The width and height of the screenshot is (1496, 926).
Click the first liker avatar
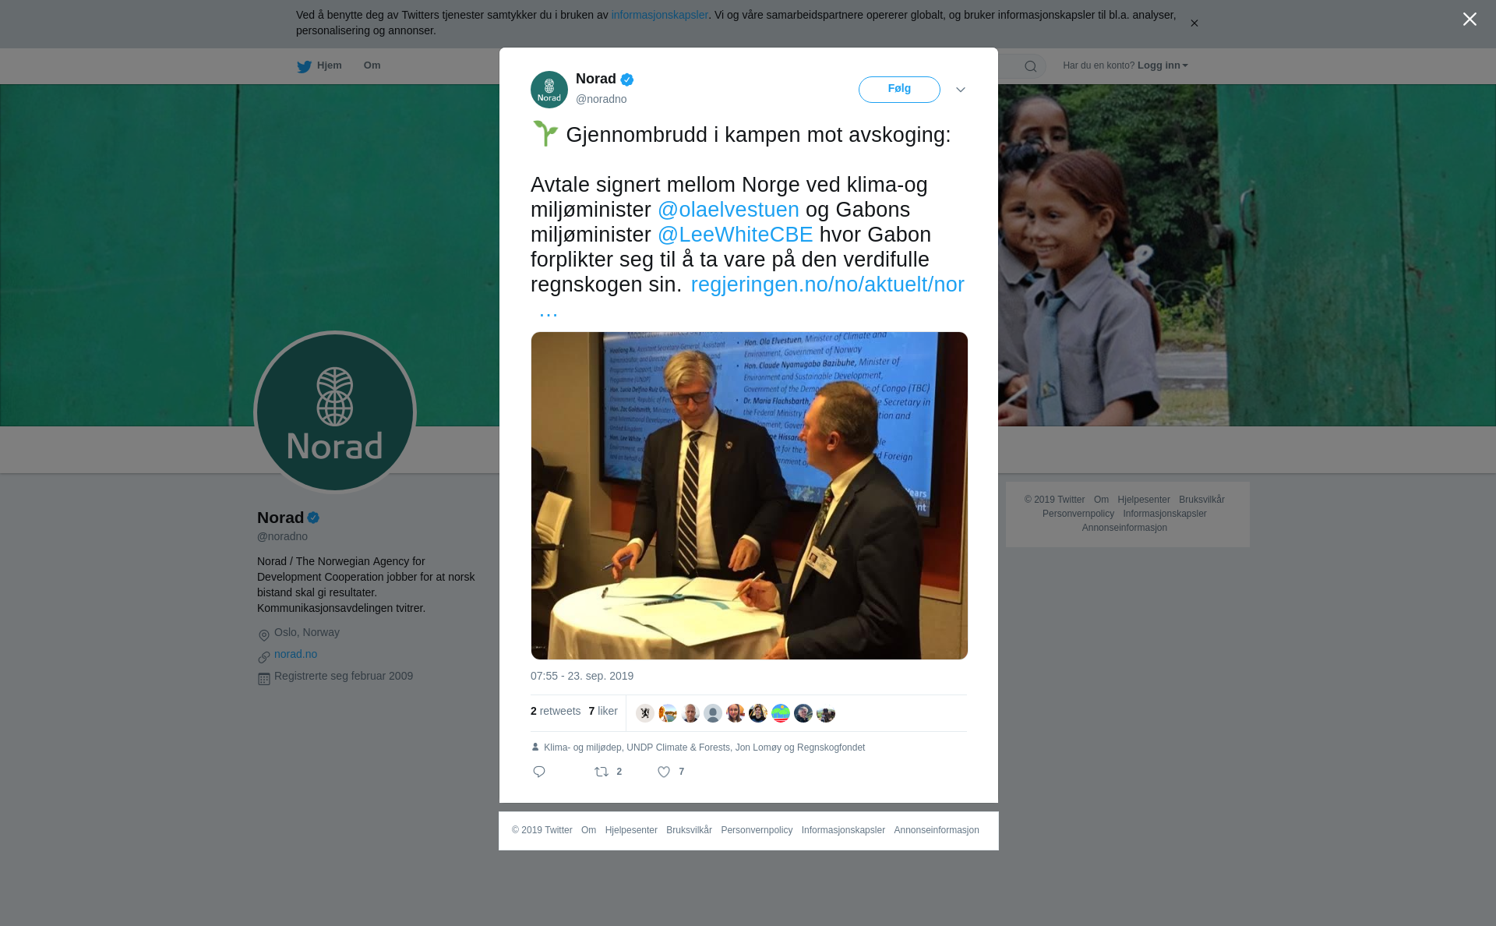coord(645,713)
